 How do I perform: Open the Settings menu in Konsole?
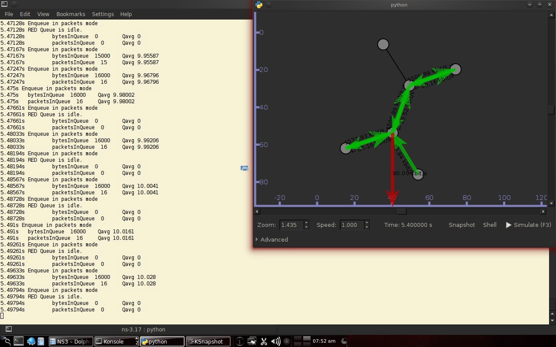103,14
